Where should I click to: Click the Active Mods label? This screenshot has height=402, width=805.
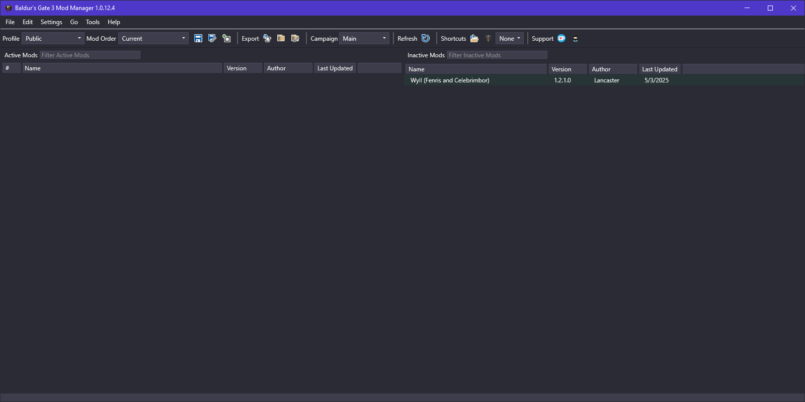[x=21, y=55]
